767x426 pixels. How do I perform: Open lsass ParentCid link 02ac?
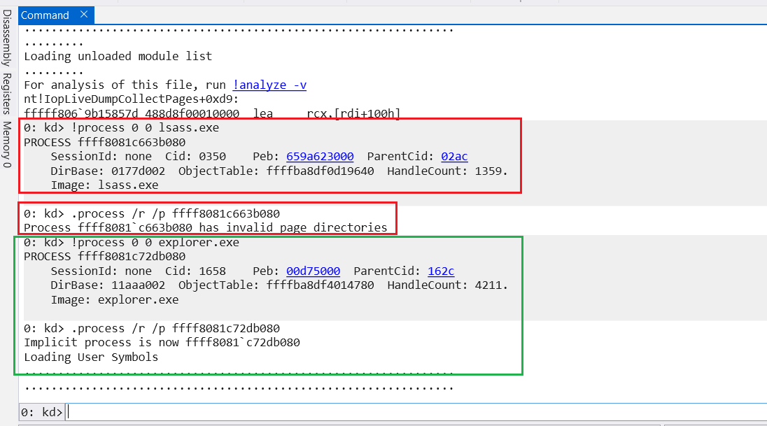point(454,157)
